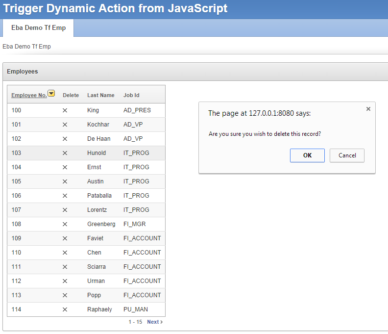Click delete X for Ernst
This screenshot has width=388, height=334.
point(65,167)
